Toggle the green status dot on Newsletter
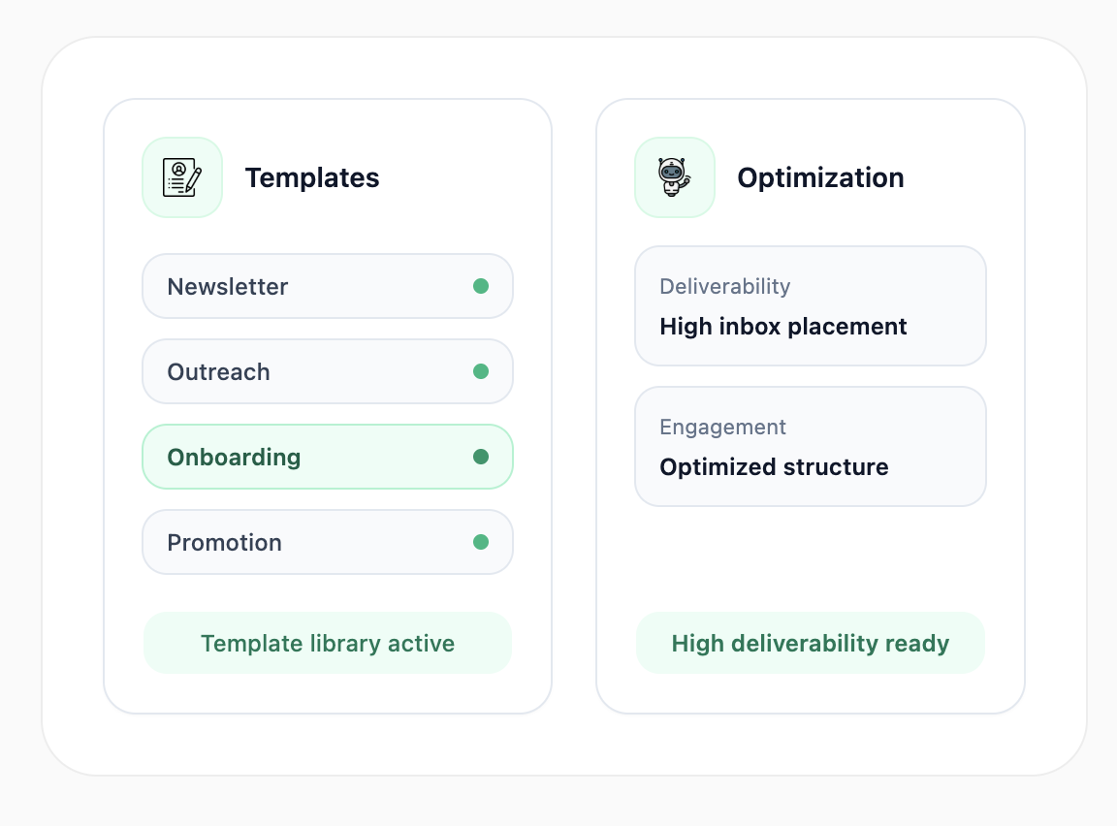The image size is (1117, 826). click(x=482, y=286)
